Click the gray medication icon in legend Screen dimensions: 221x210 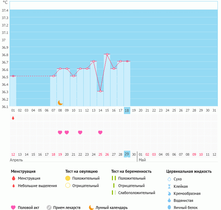49,208
